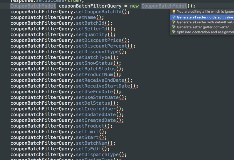Click the setName method call
234x160 pixels.
pos(87,17)
